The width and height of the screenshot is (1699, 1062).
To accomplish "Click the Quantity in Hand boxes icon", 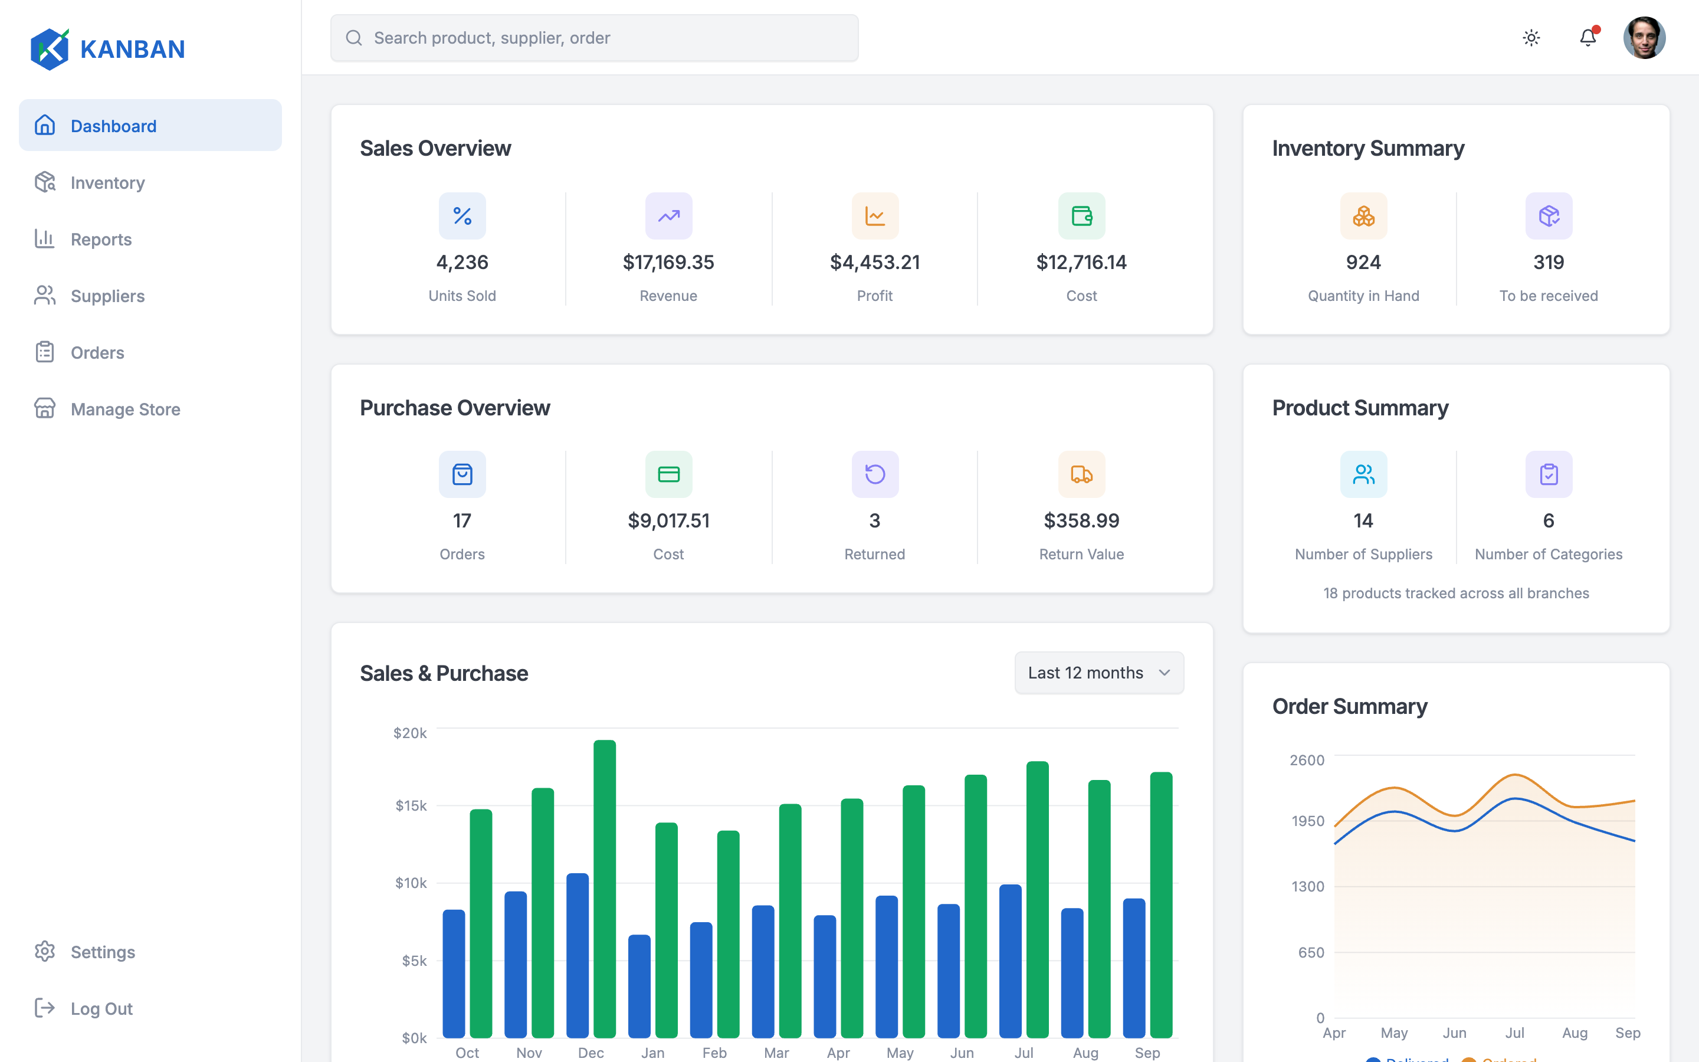I will point(1363,215).
